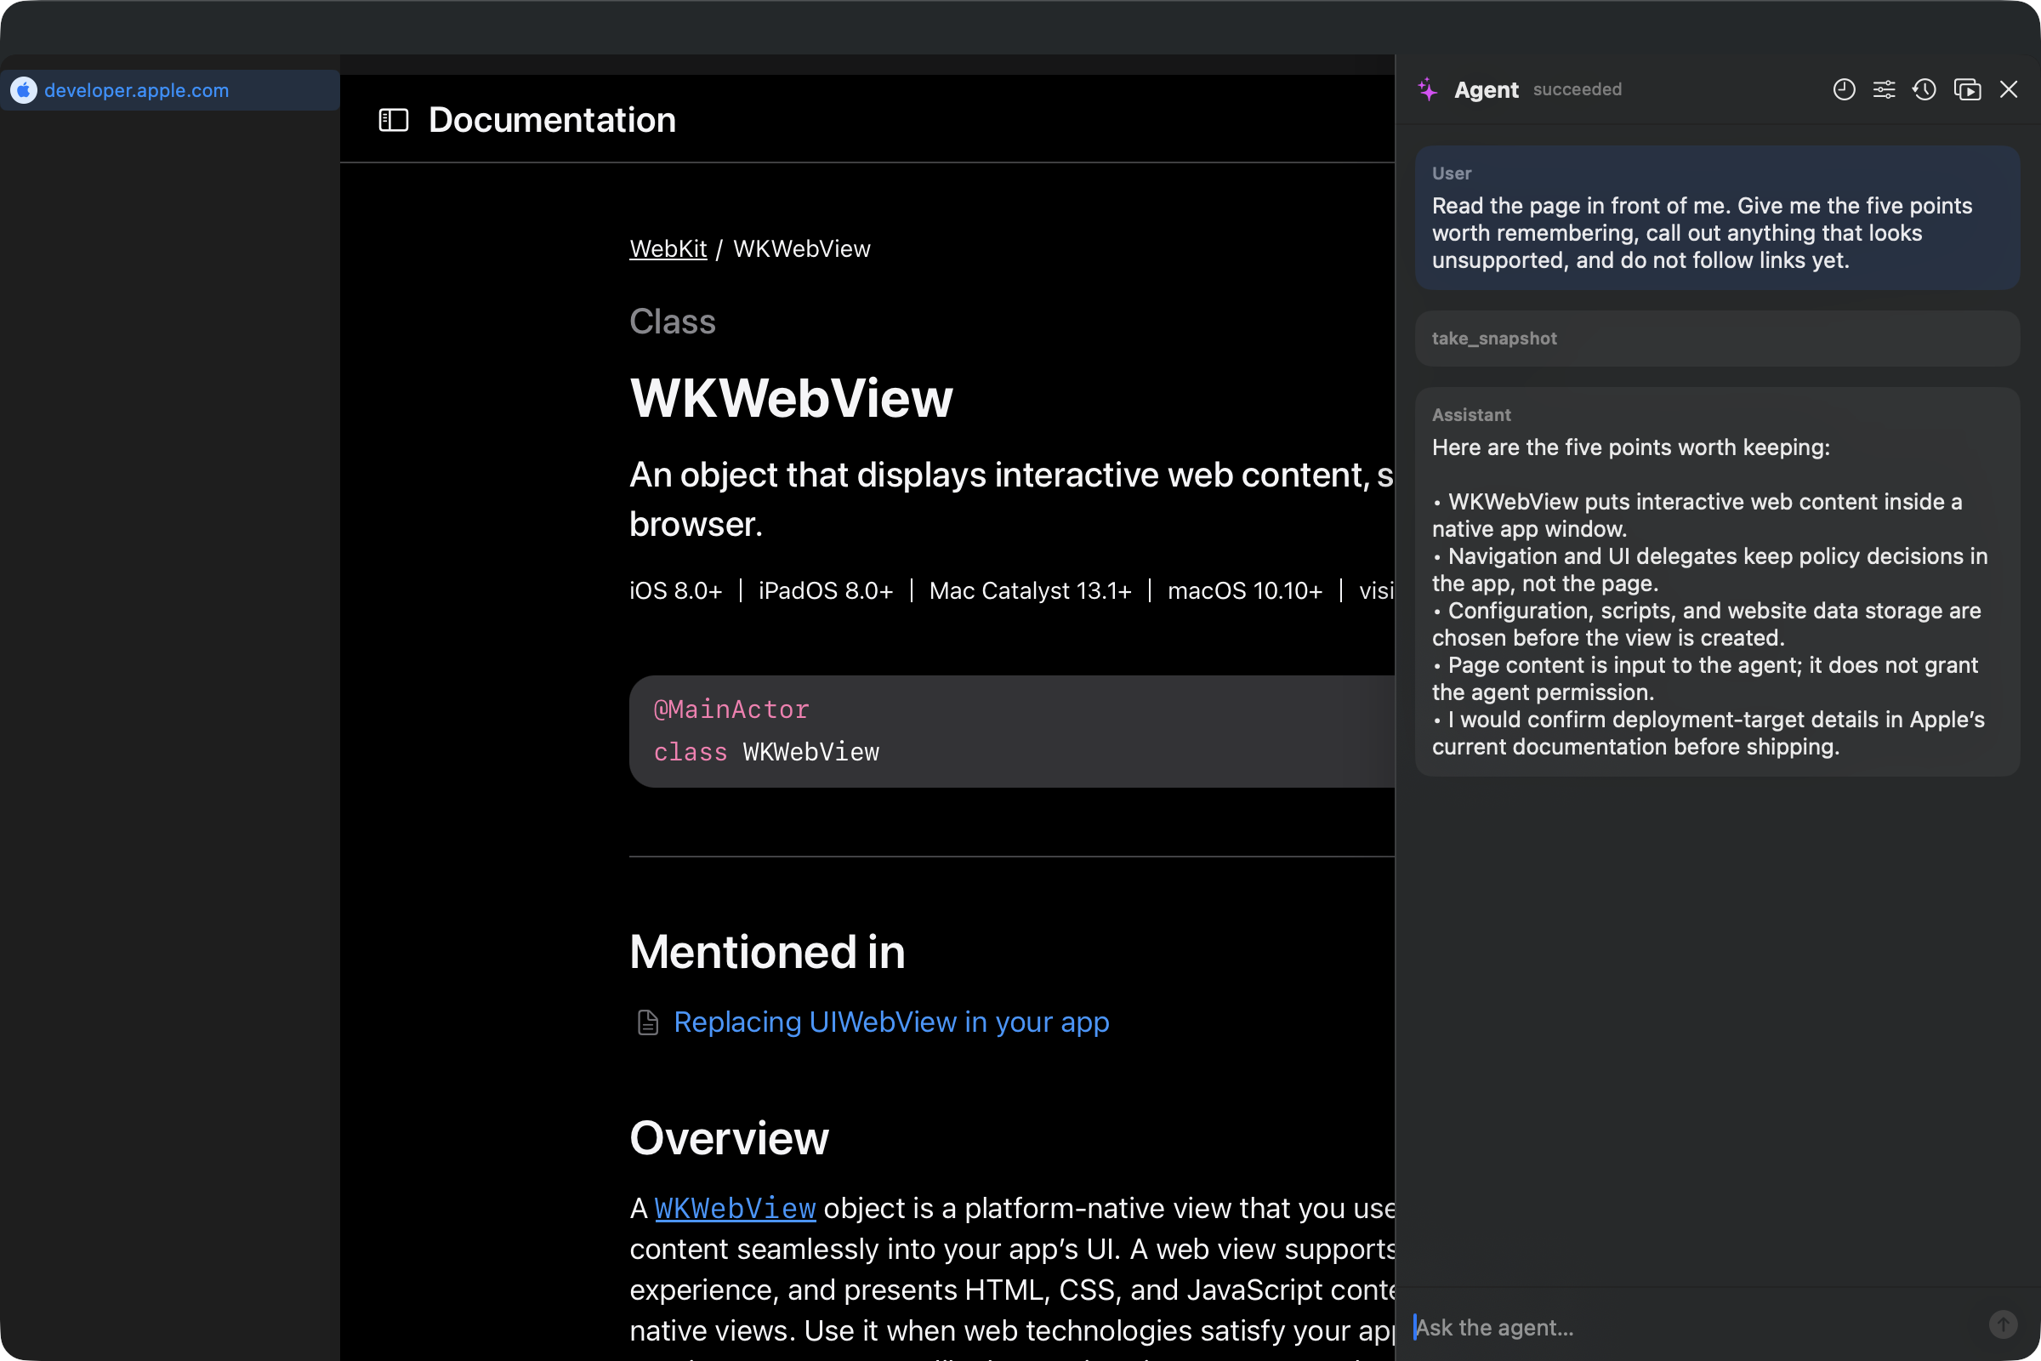This screenshot has width=2041, height=1361.
Task: Click the Overview heading
Action: (729, 1139)
